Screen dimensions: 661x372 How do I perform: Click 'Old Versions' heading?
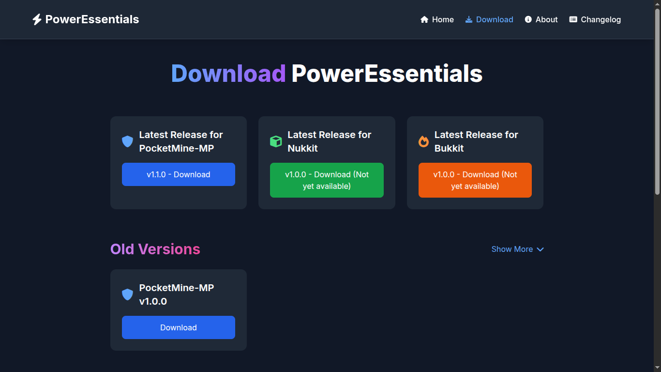[x=155, y=249]
